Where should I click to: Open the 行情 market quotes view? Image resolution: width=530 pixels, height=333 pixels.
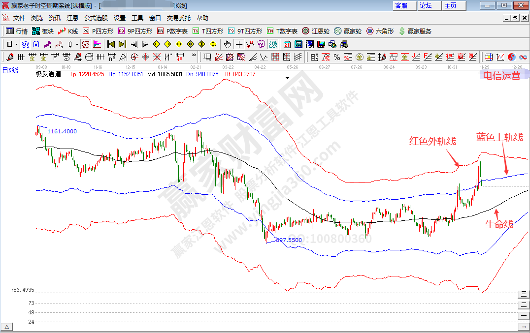coord(17,31)
